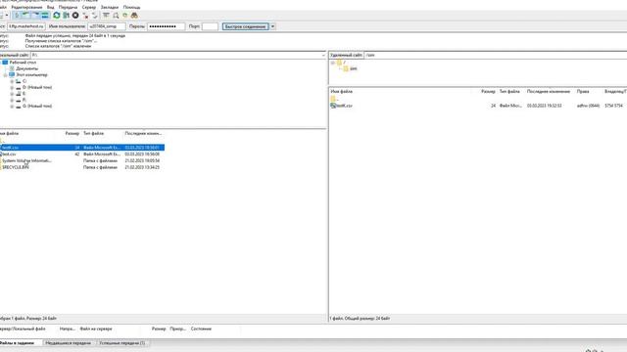627x352 pixels.
Task: Click the C: drive icon in the tree
Action: (x=18, y=81)
